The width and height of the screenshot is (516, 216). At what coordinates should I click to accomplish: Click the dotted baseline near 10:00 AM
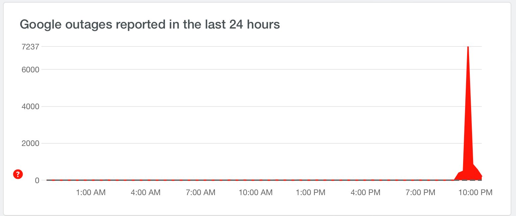pos(256,180)
